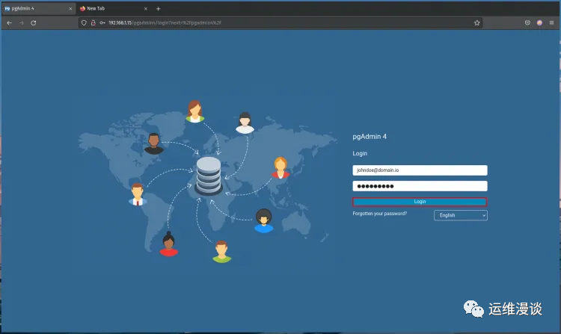Open a new tab with plus button
This screenshot has height=334, width=561.
coord(158,8)
